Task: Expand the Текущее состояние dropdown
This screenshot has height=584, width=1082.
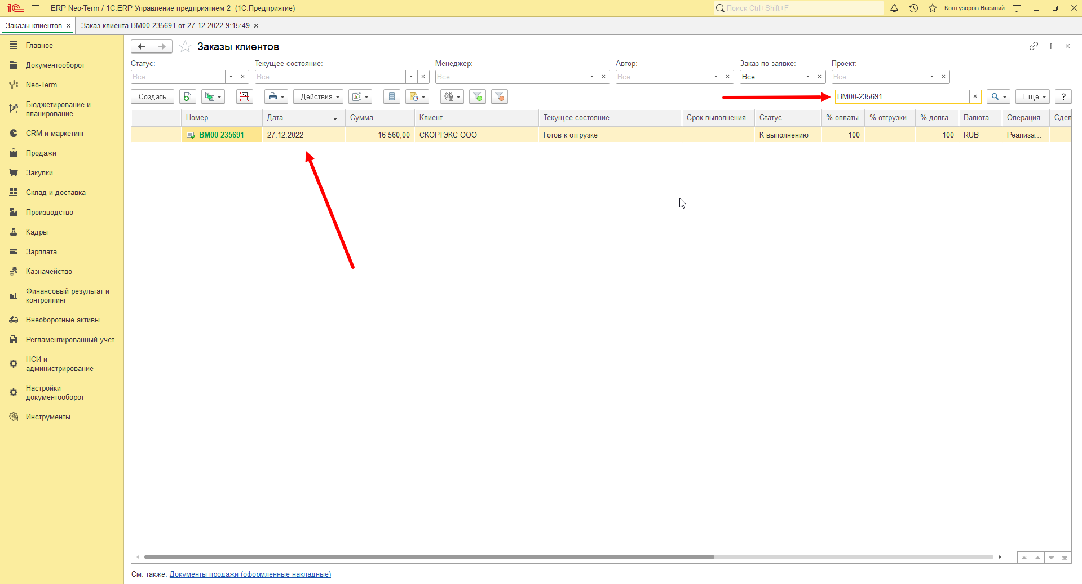Action: click(x=412, y=77)
